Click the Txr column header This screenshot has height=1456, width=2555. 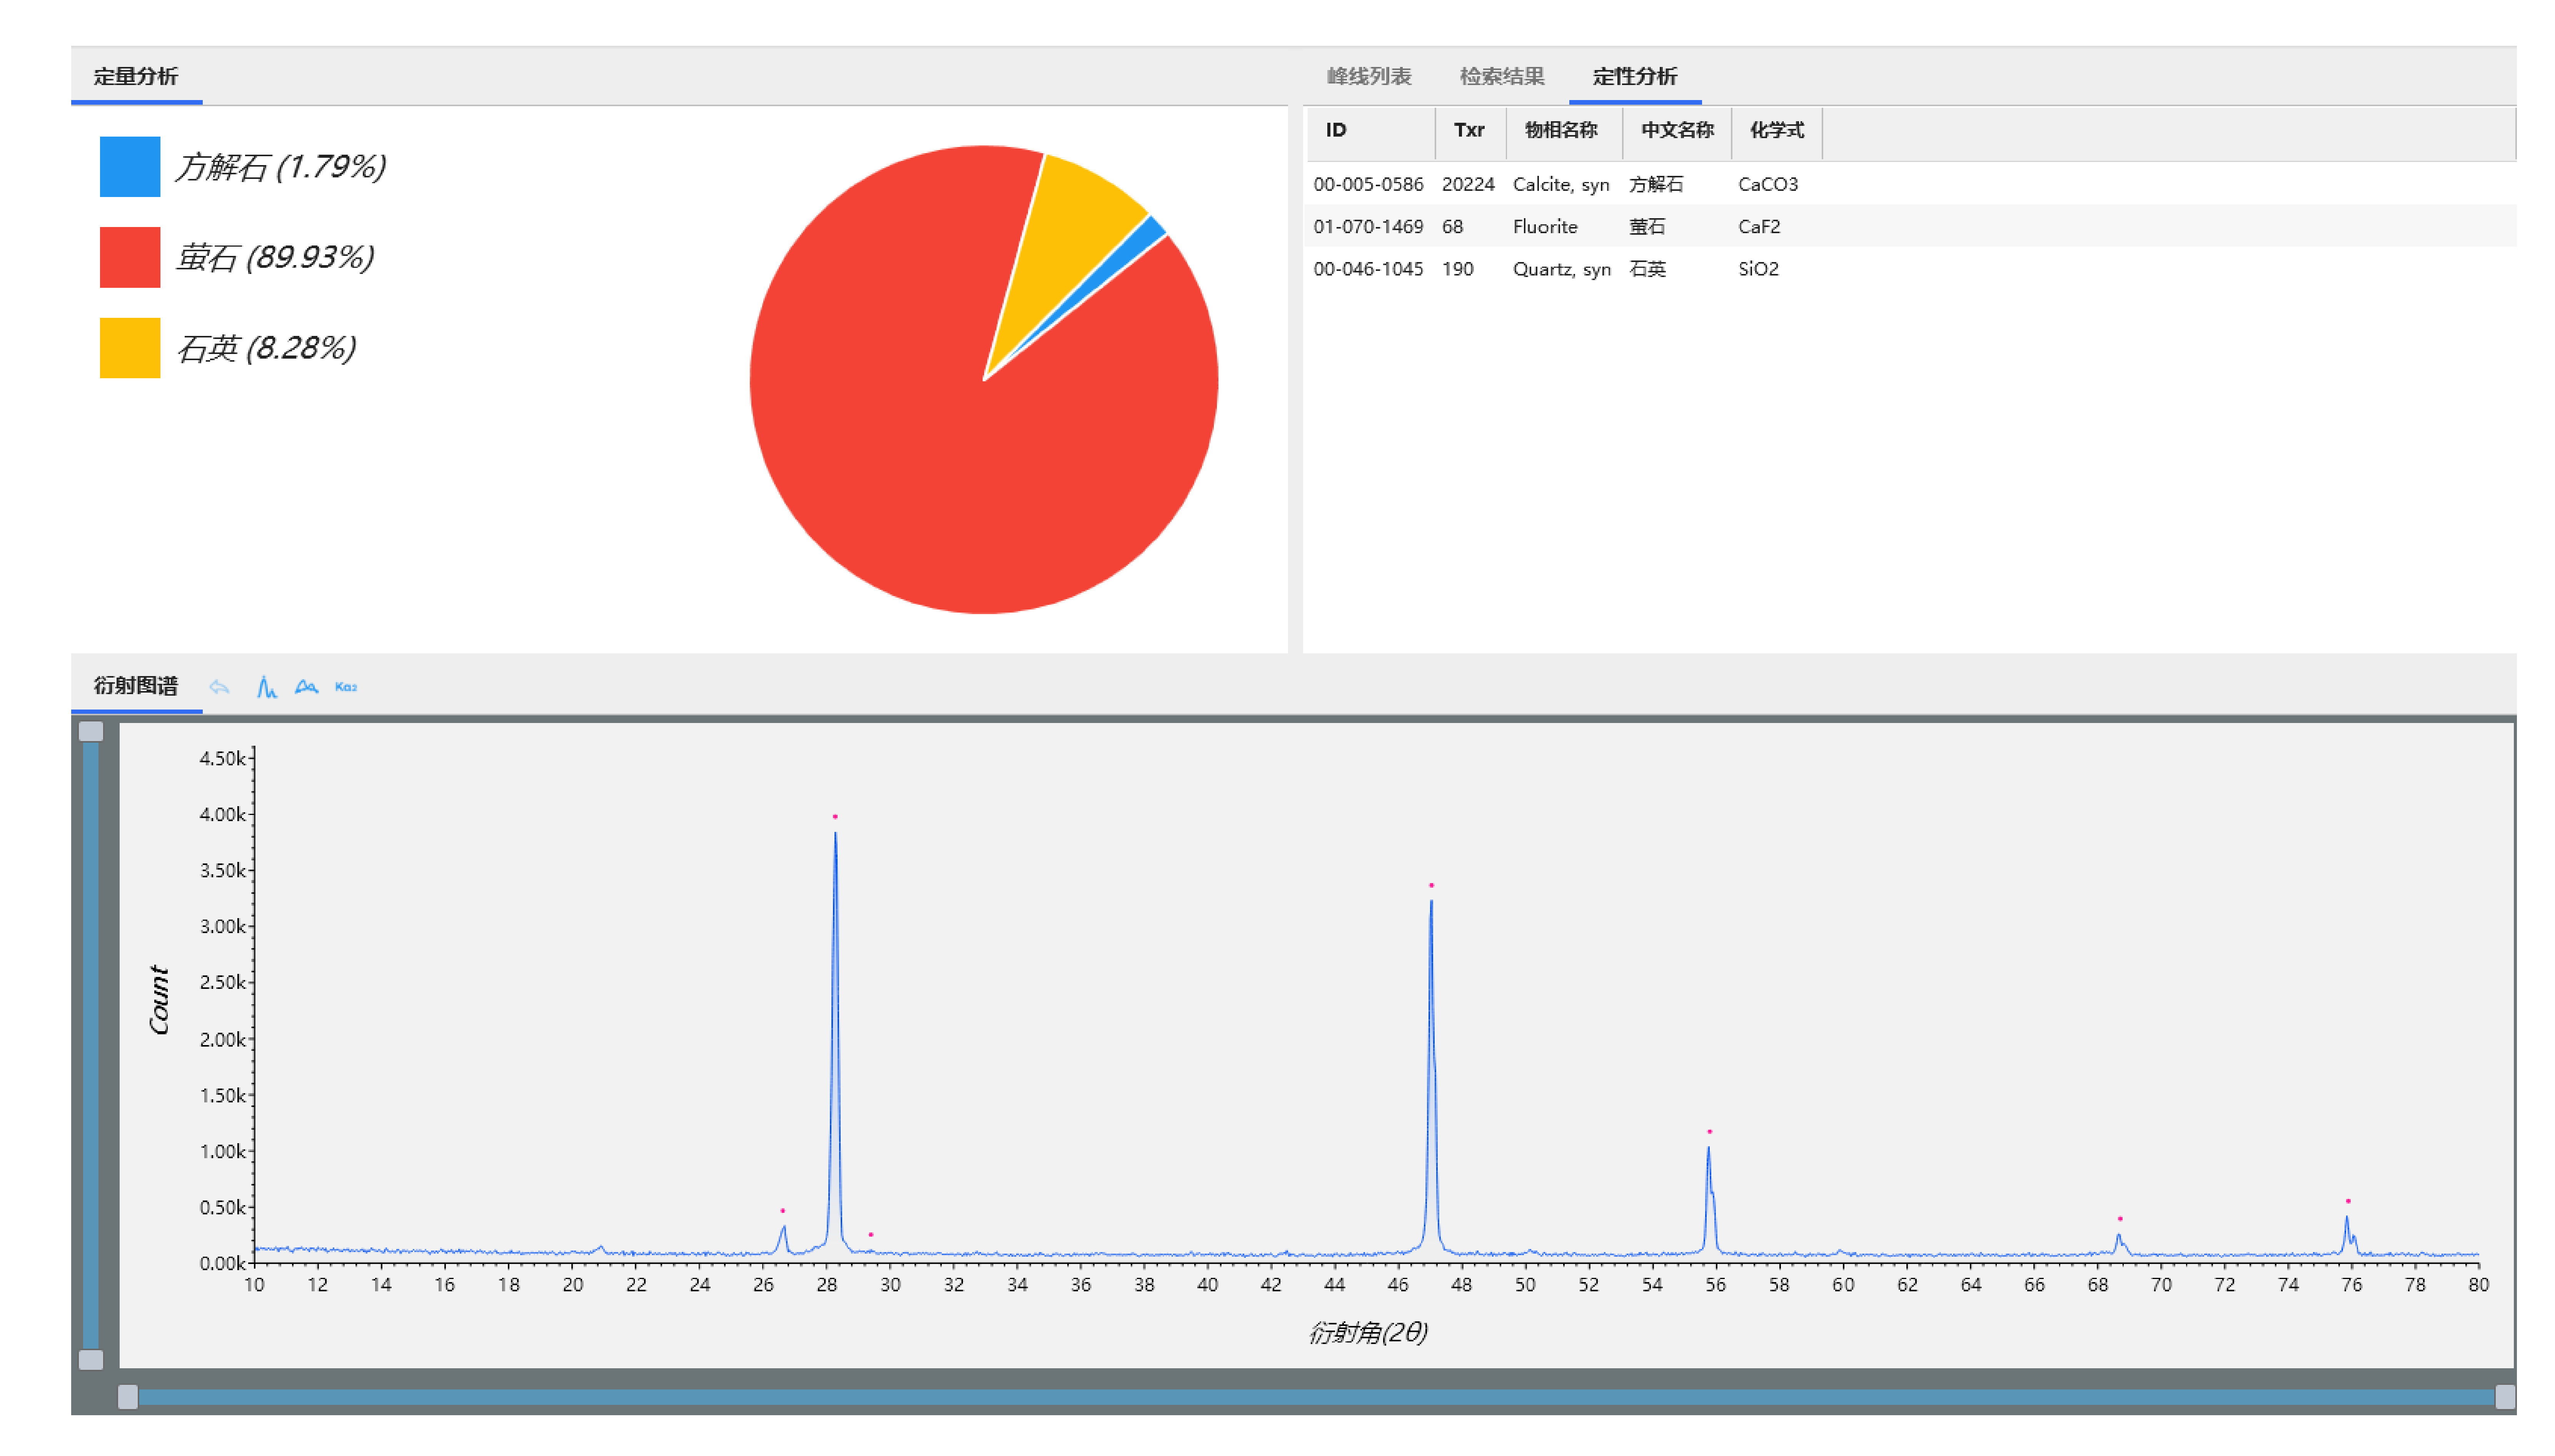pyautogui.click(x=1469, y=130)
